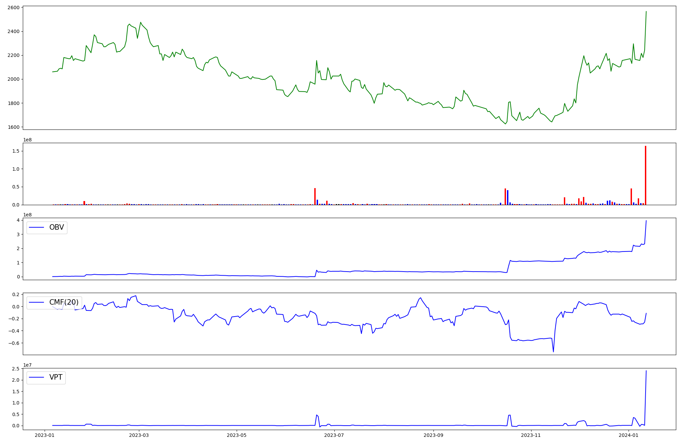Click the 2600 price axis label
Viewport: 681px width, 443px height.
(x=14, y=7)
